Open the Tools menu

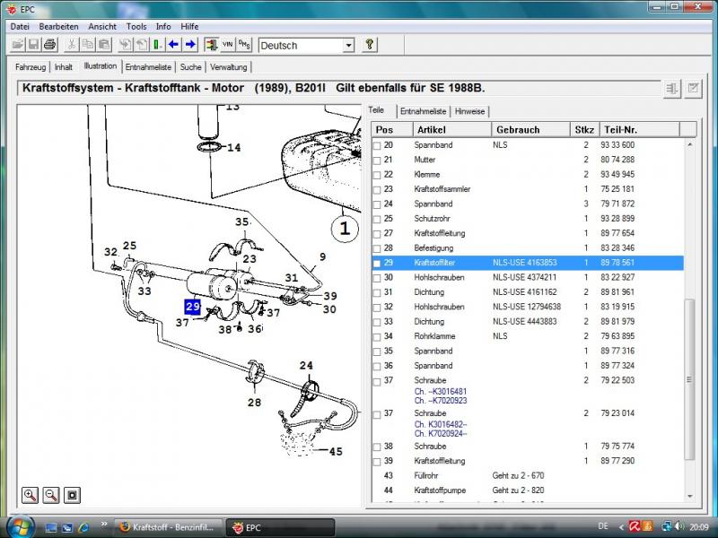(136, 27)
